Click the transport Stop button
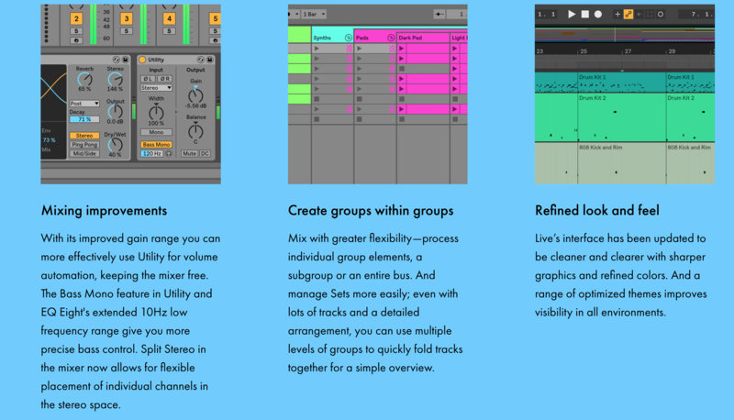The height and width of the screenshot is (420, 734). pos(584,15)
